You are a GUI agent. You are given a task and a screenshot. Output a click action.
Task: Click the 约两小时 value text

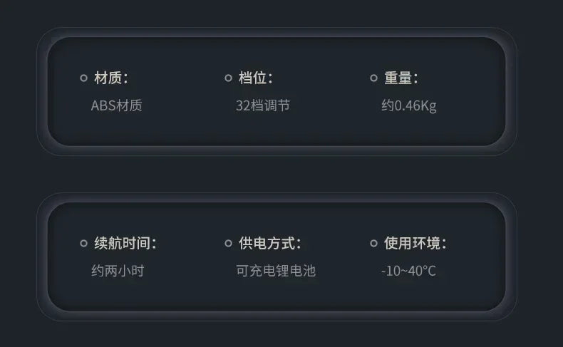pyautogui.click(x=118, y=271)
